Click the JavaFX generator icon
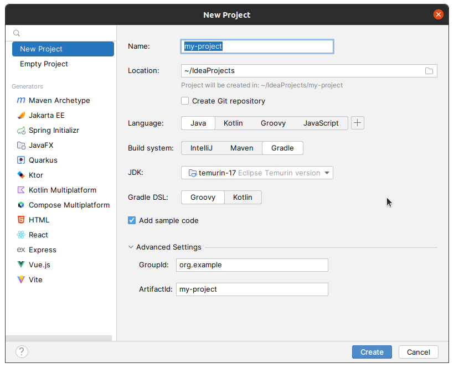 [21, 145]
